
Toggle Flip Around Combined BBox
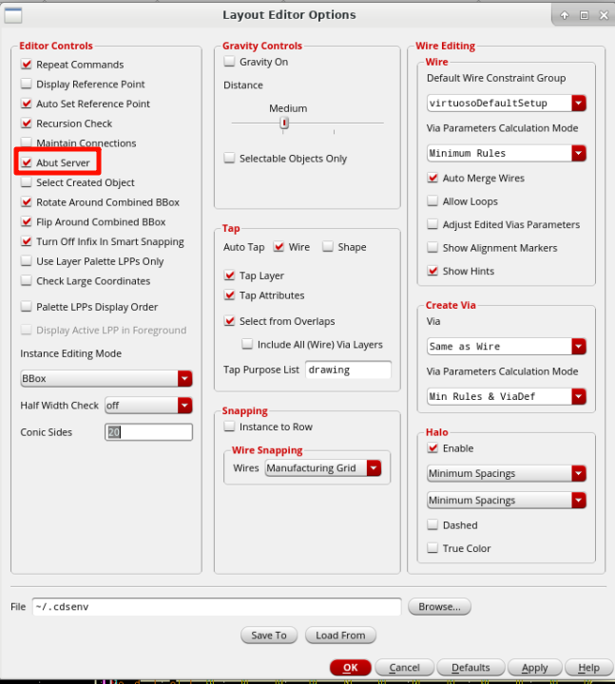pos(27,221)
